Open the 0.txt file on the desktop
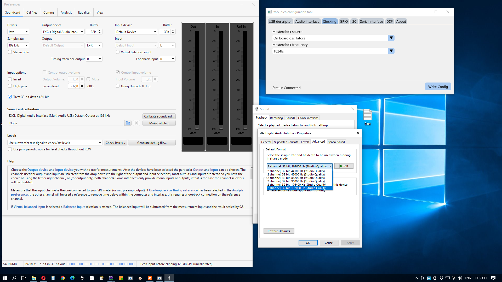502x282 pixels. point(368,117)
